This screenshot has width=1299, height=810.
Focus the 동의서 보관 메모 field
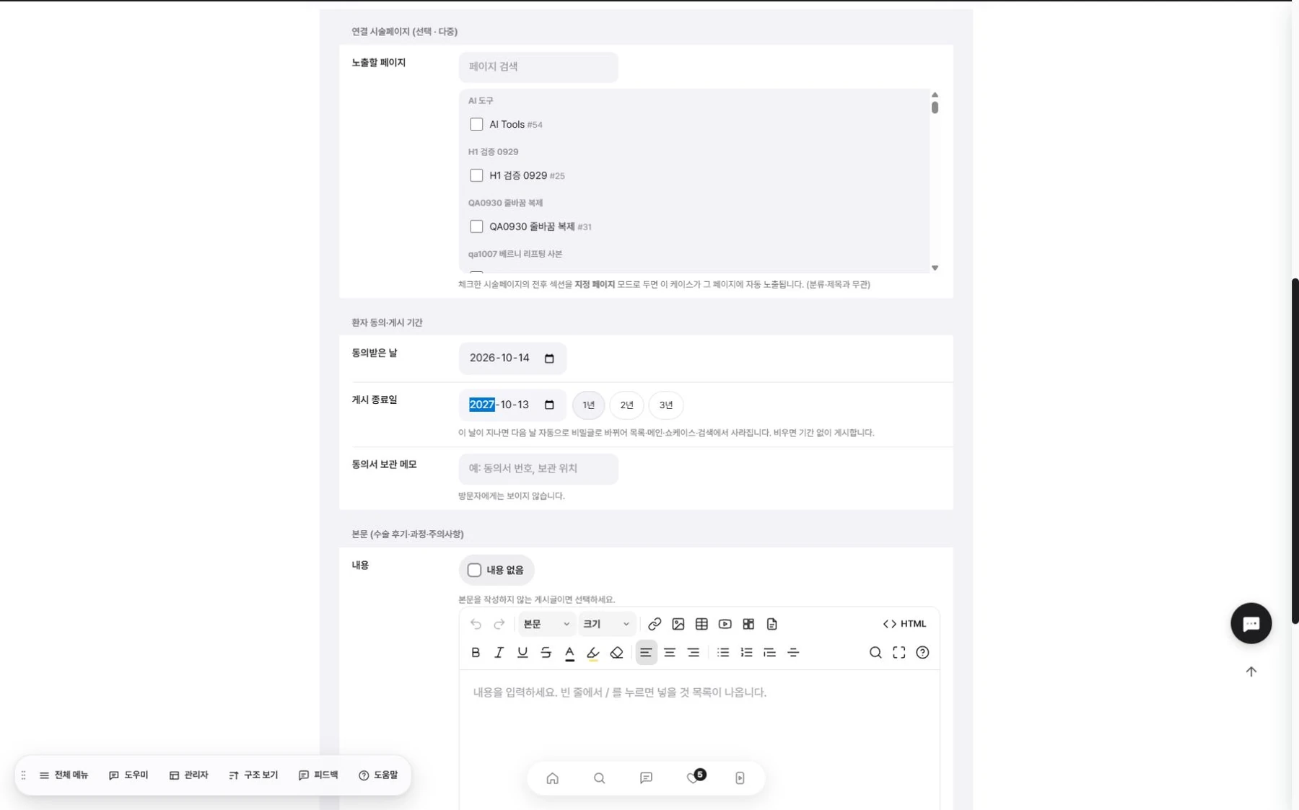(538, 469)
